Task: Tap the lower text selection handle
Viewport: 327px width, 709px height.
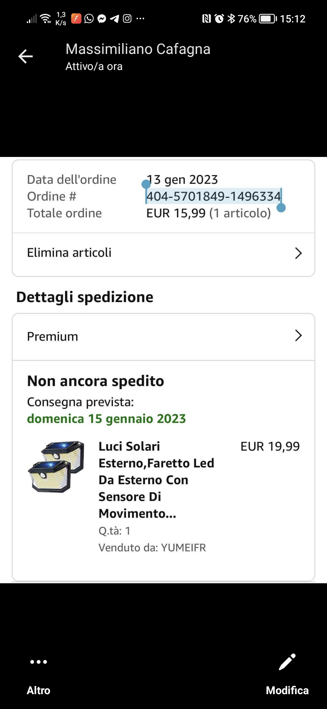Action: point(281,208)
